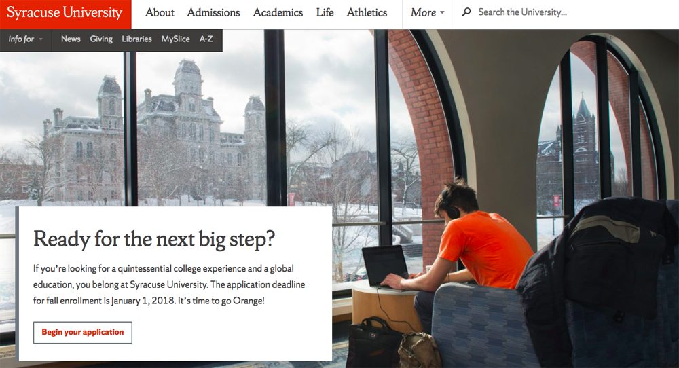679x368 pixels.
Task: Click the Ready for the next big step heading
Action: click(154, 239)
